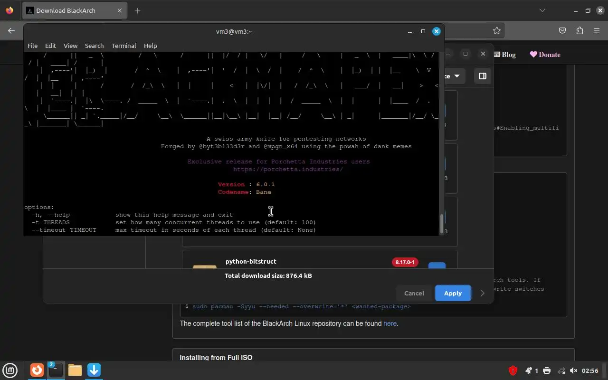The width and height of the screenshot is (608, 380).
Task: Open the notifications bell in tray
Action: click(x=529, y=370)
